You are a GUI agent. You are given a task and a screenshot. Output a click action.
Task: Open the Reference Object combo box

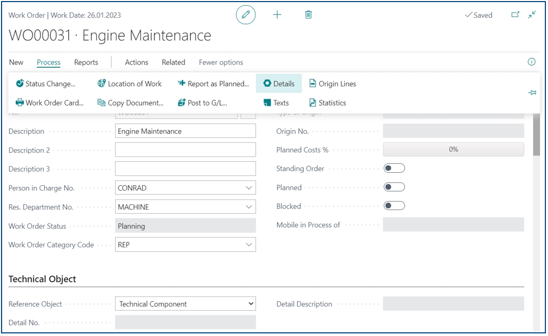(x=185, y=304)
